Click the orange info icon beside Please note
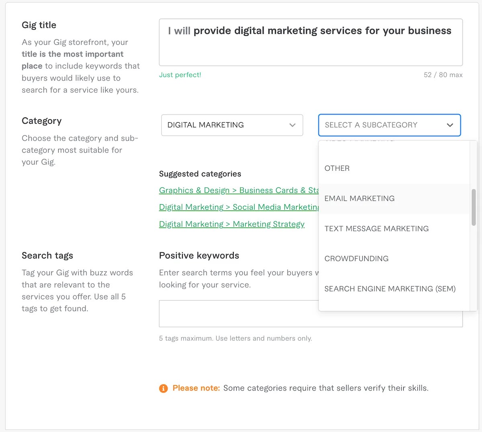This screenshot has width=482, height=432. 163,388
